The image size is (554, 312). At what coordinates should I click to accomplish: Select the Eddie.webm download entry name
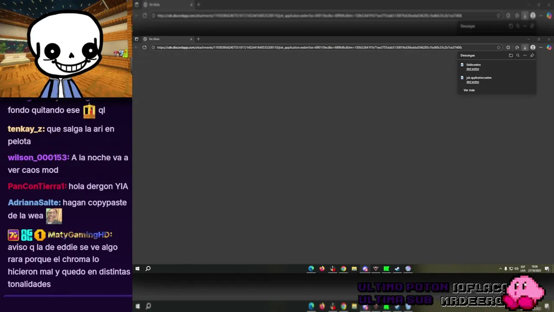coord(473,65)
